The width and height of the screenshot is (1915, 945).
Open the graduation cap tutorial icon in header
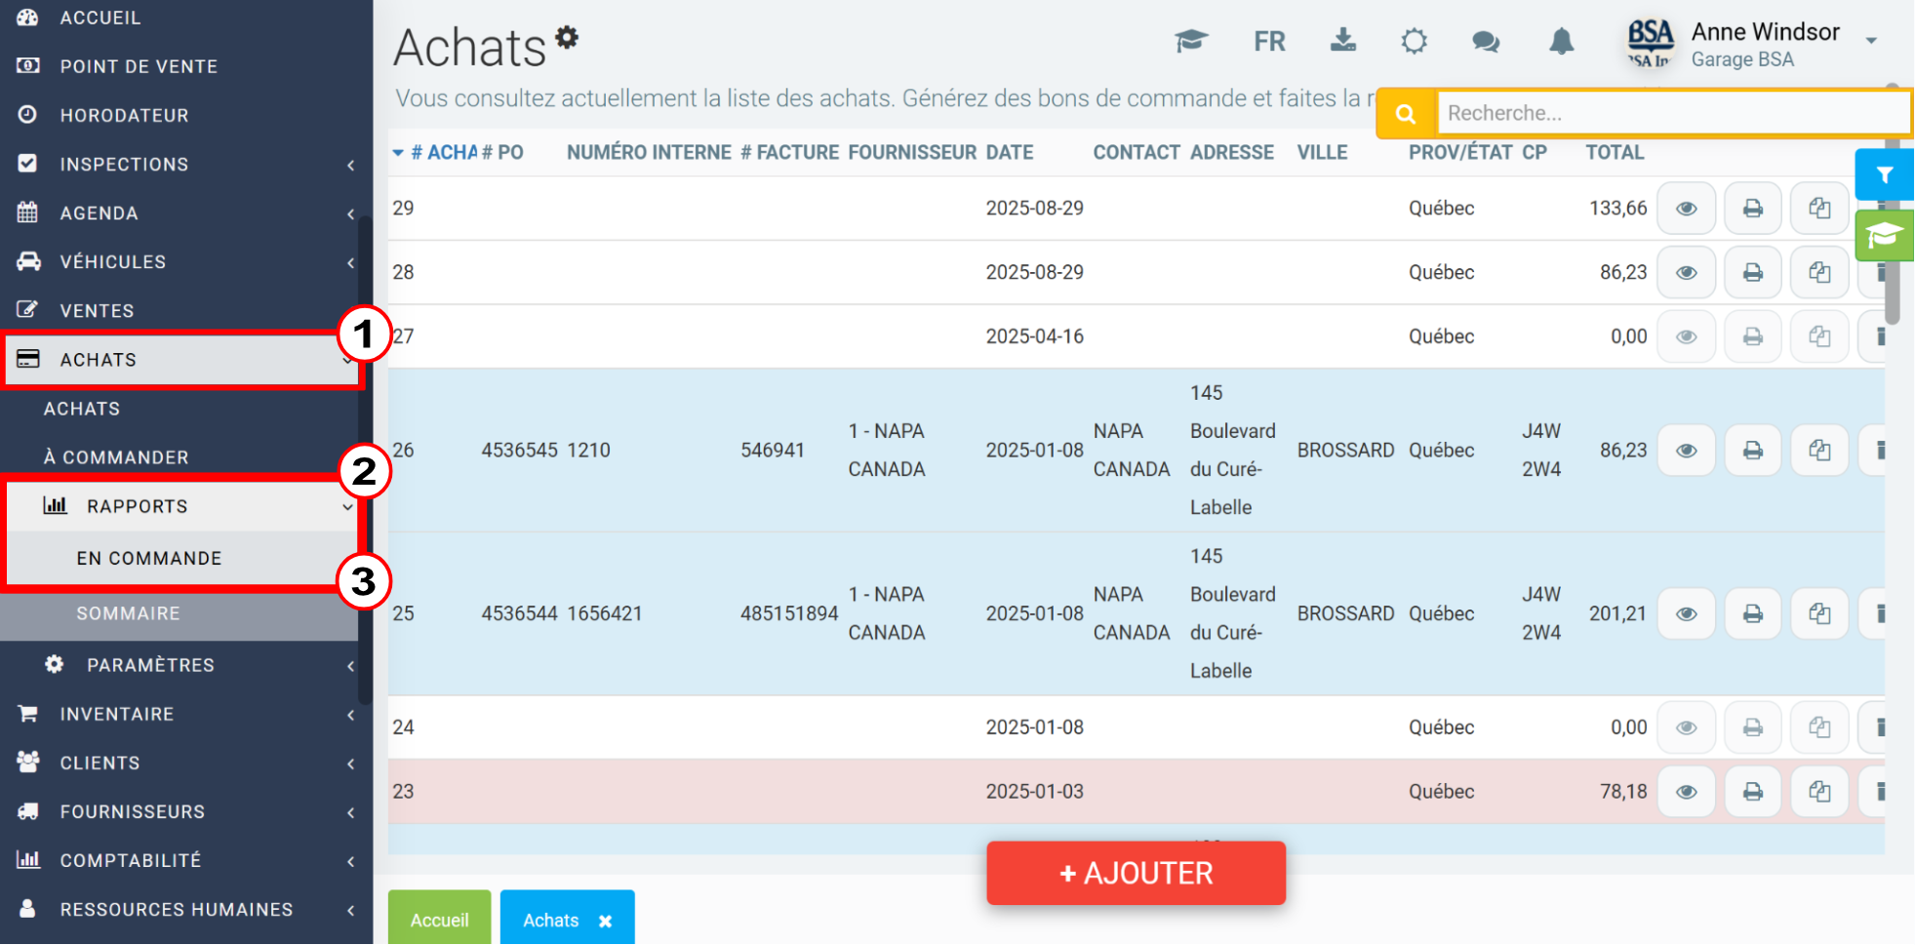coord(1191,41)
